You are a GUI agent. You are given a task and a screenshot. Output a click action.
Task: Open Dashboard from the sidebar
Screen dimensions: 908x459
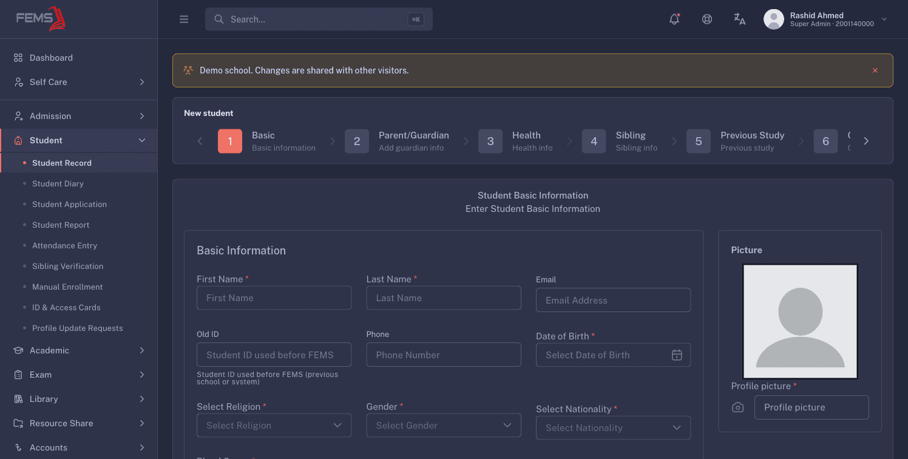pyautogui.click(x=78, y=58)
